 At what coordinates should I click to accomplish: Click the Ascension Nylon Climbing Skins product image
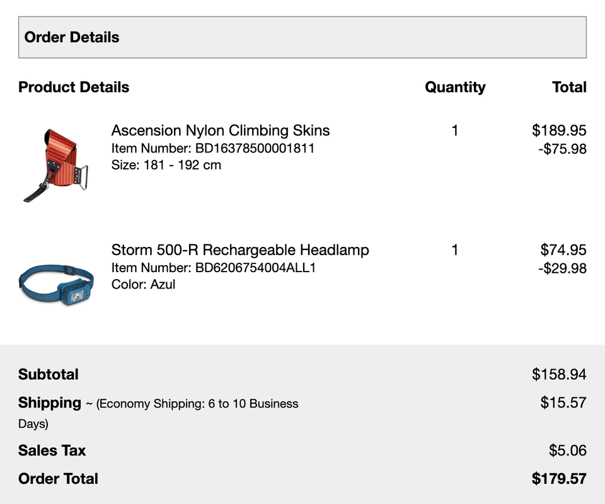[x=56, y=165]
